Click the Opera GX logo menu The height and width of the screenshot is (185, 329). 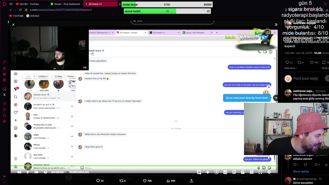pyautogui.click(x=4, y=4)
